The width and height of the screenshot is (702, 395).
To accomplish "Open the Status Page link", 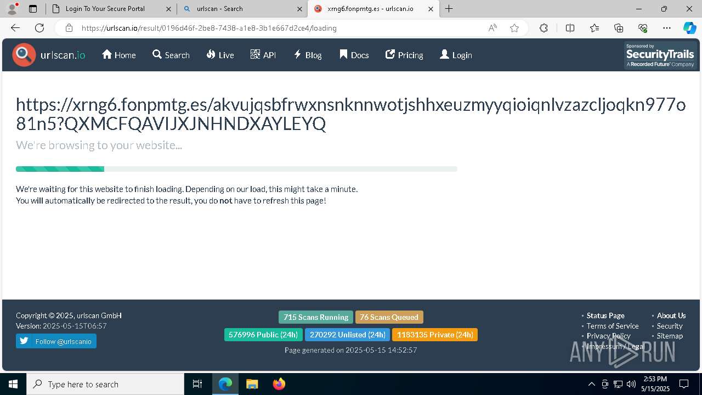I will (605, 315).
